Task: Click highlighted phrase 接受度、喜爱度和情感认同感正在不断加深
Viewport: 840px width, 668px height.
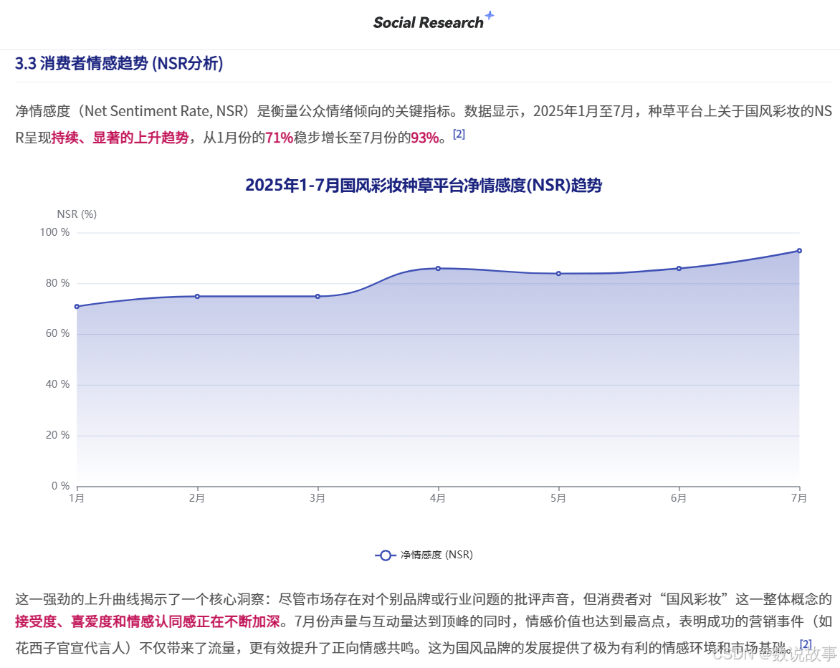Action: pos(148,621)
